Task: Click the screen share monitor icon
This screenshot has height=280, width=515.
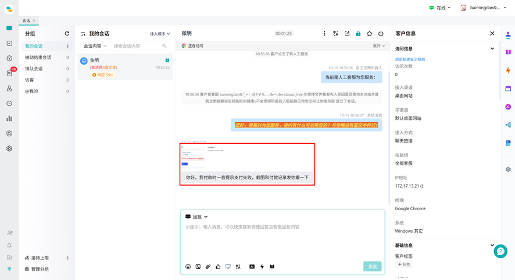Action: pos(228,267)
